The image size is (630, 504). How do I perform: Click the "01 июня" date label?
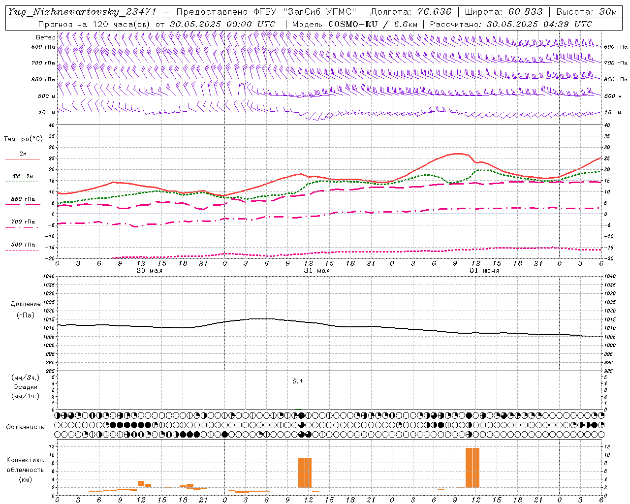click(x=484, y=271)
